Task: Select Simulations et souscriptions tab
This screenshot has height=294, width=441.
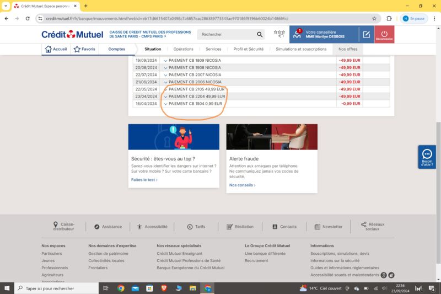Action: click(x=301, y=49)
